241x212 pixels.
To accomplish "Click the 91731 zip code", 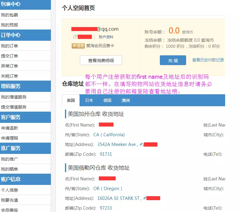I will [106, 154].
